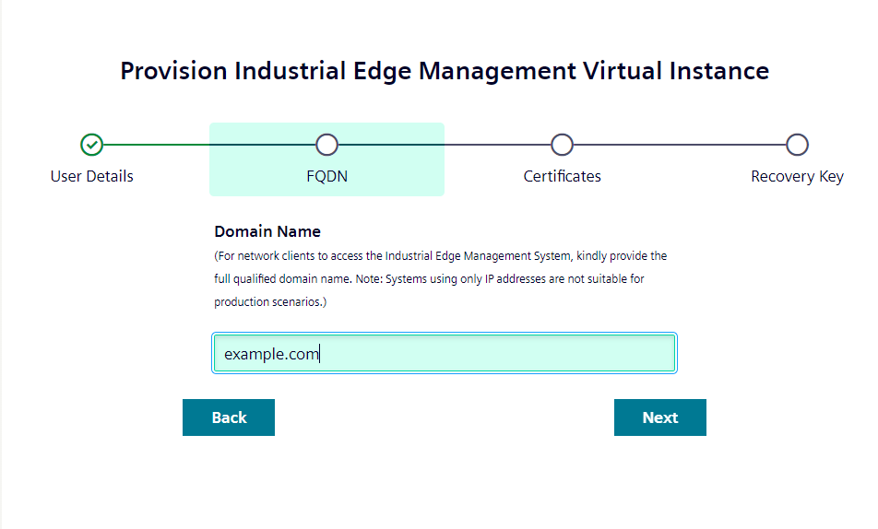Select the Recovery Key step circle

pos(797,145)
